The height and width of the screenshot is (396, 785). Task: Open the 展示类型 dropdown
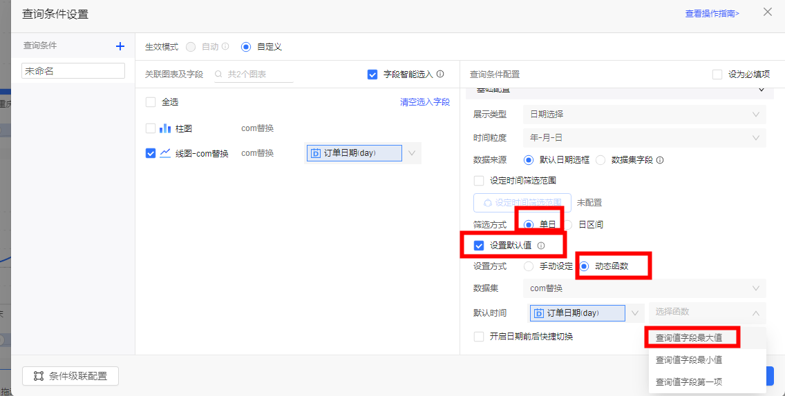click(x=644, y=114)
